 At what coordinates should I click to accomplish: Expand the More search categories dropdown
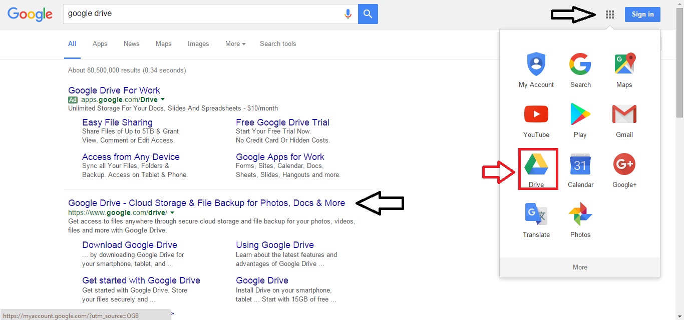click(x=235, y=44)
